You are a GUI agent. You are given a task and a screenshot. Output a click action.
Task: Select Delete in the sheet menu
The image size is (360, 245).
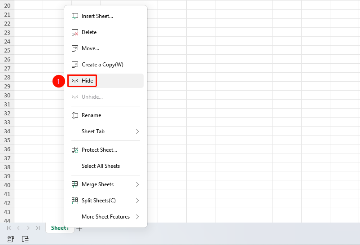click(105, 32)
